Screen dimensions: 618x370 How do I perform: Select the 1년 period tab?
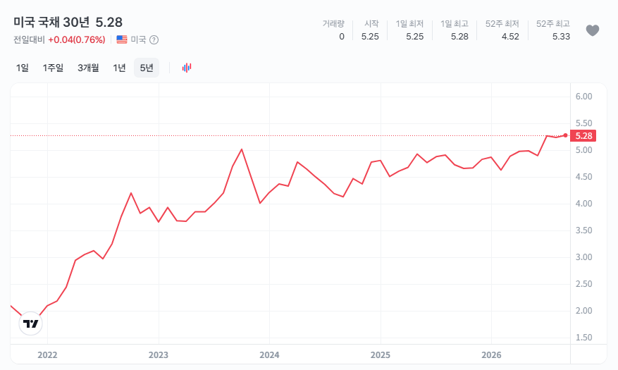[x=119, y=68]
